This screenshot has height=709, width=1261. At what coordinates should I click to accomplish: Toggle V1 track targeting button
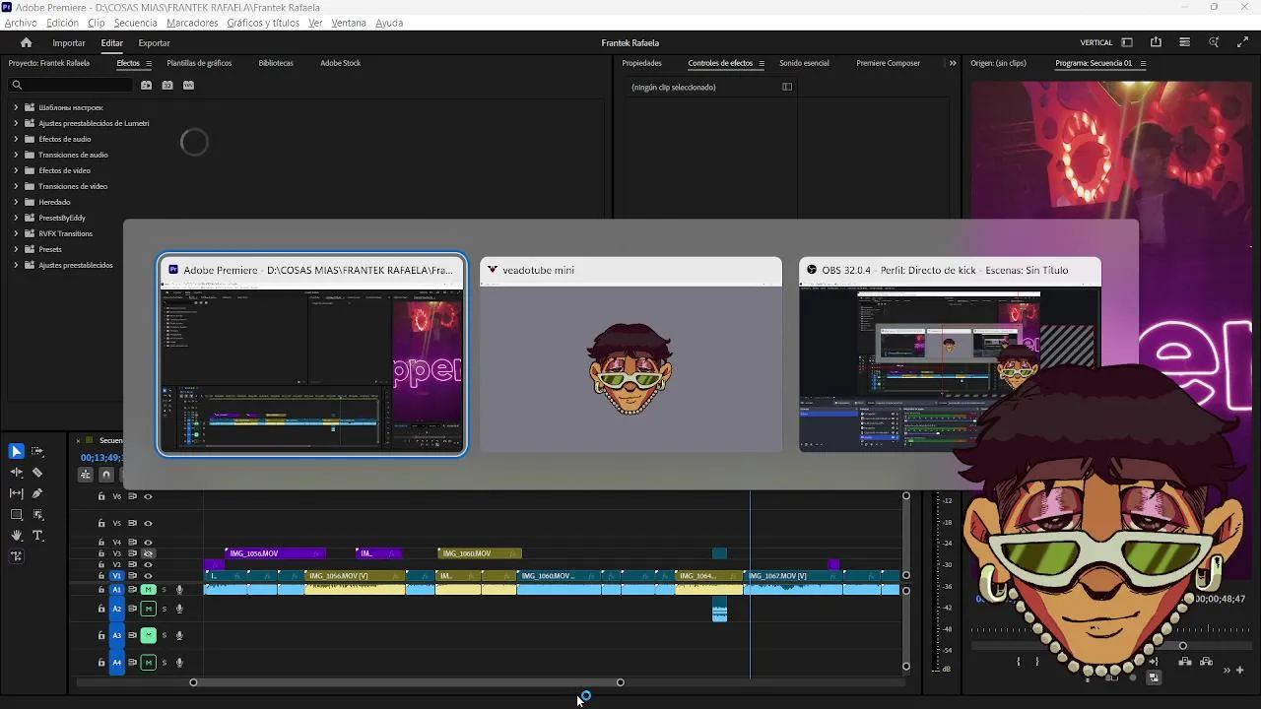(x=116, y=576)
